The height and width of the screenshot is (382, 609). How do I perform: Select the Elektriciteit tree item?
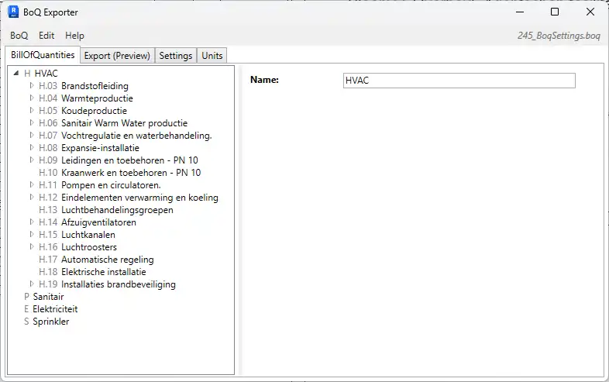tap(54, 309)
